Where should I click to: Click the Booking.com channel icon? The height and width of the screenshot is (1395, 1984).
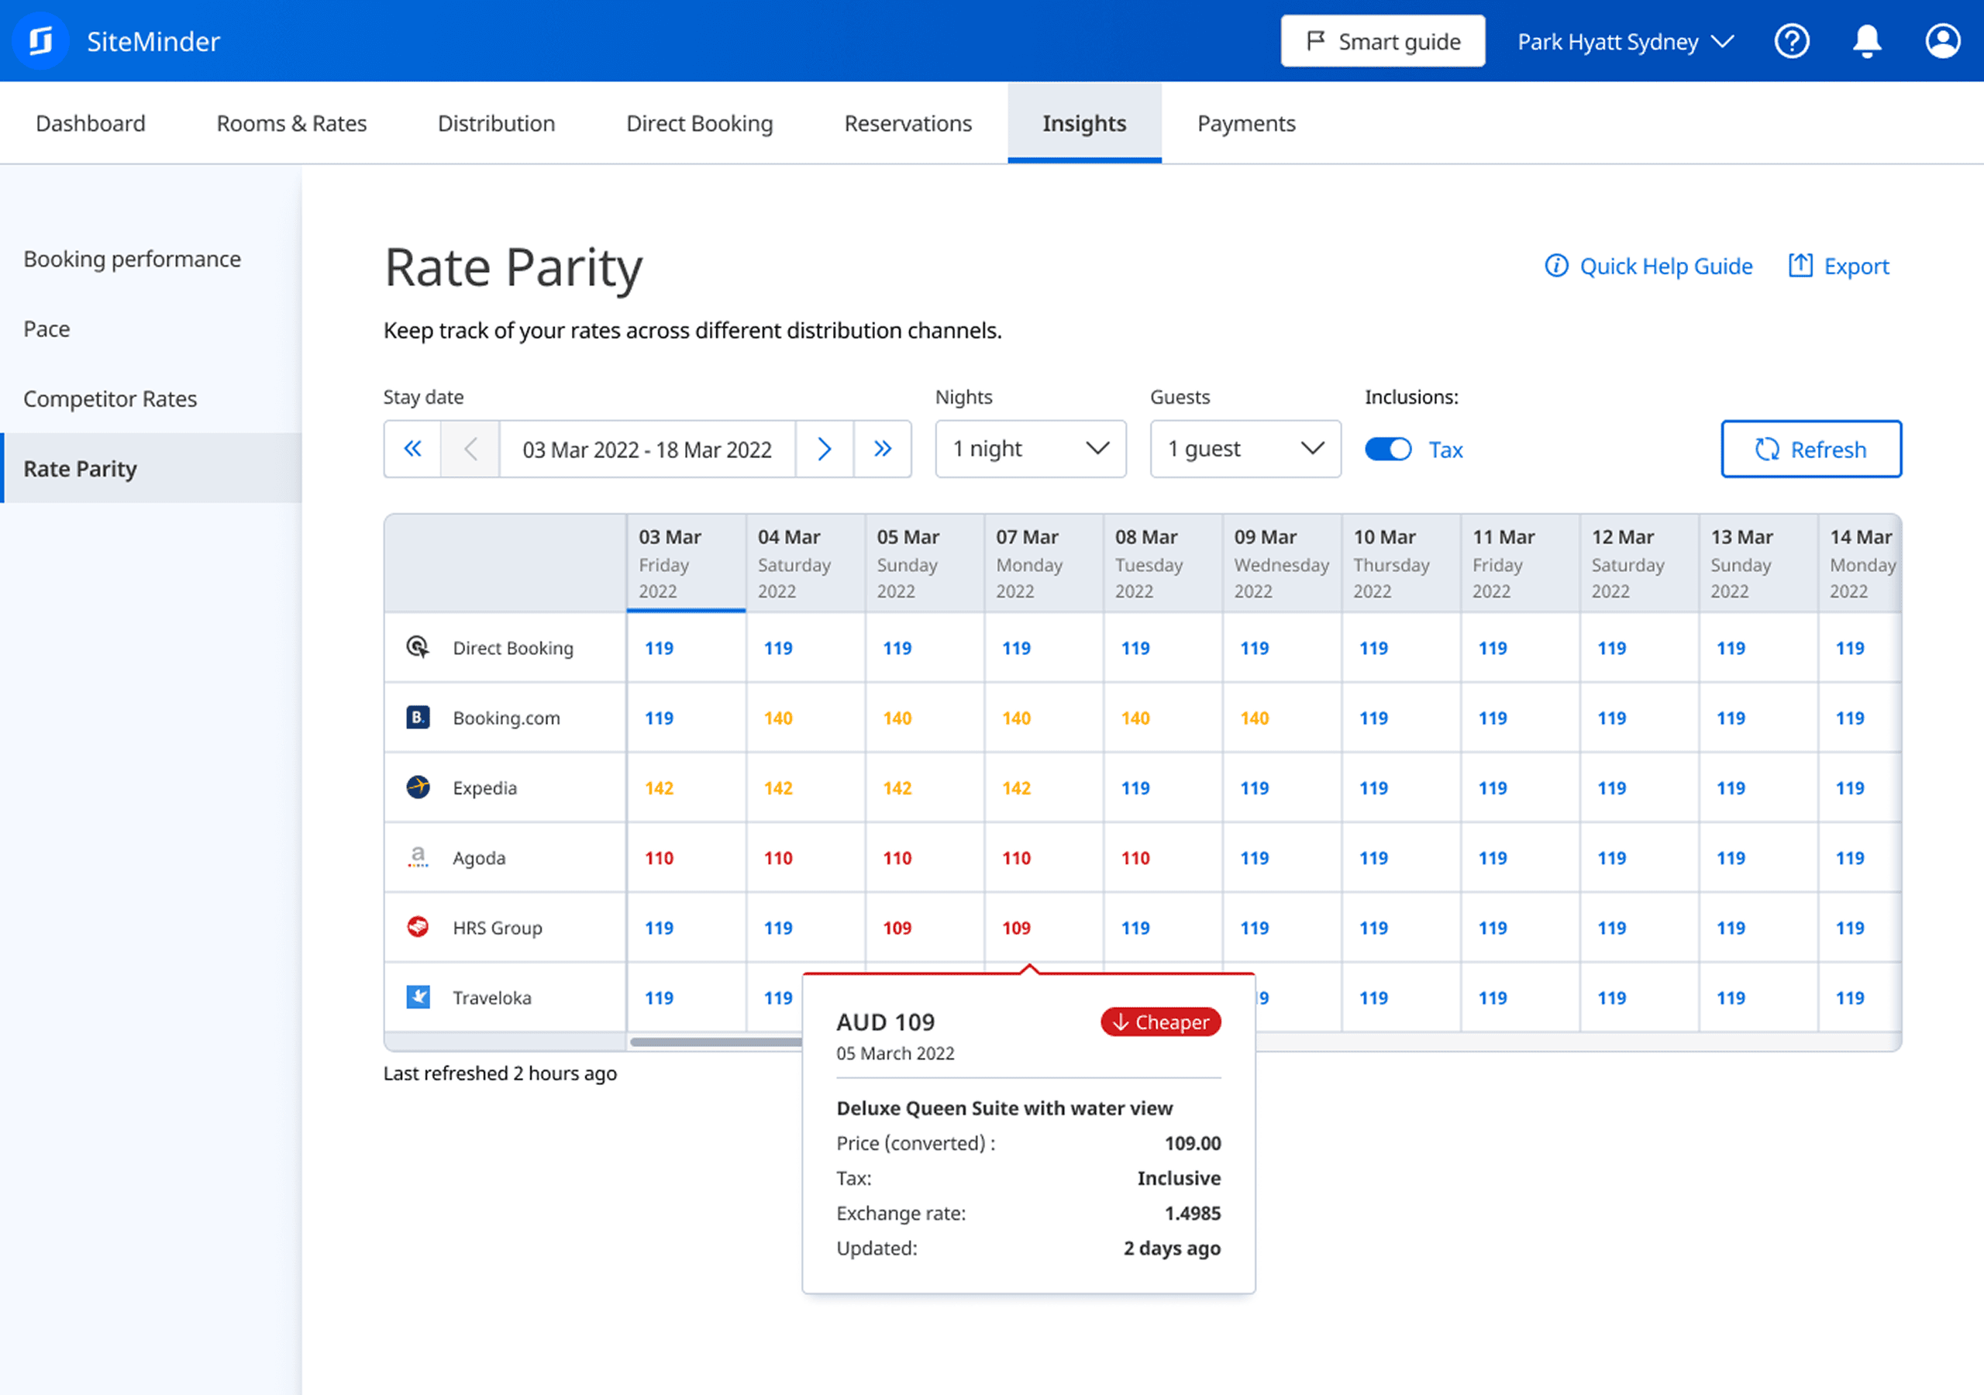[418, 718]
